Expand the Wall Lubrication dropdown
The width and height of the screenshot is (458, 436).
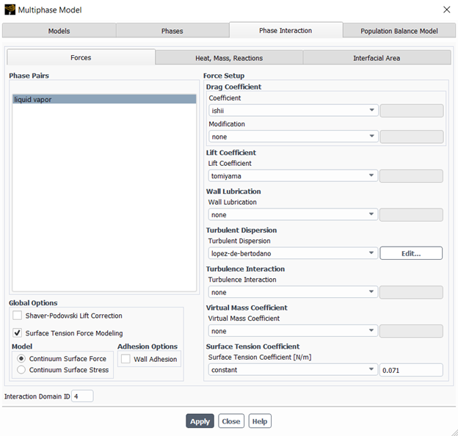pos(293,214)
